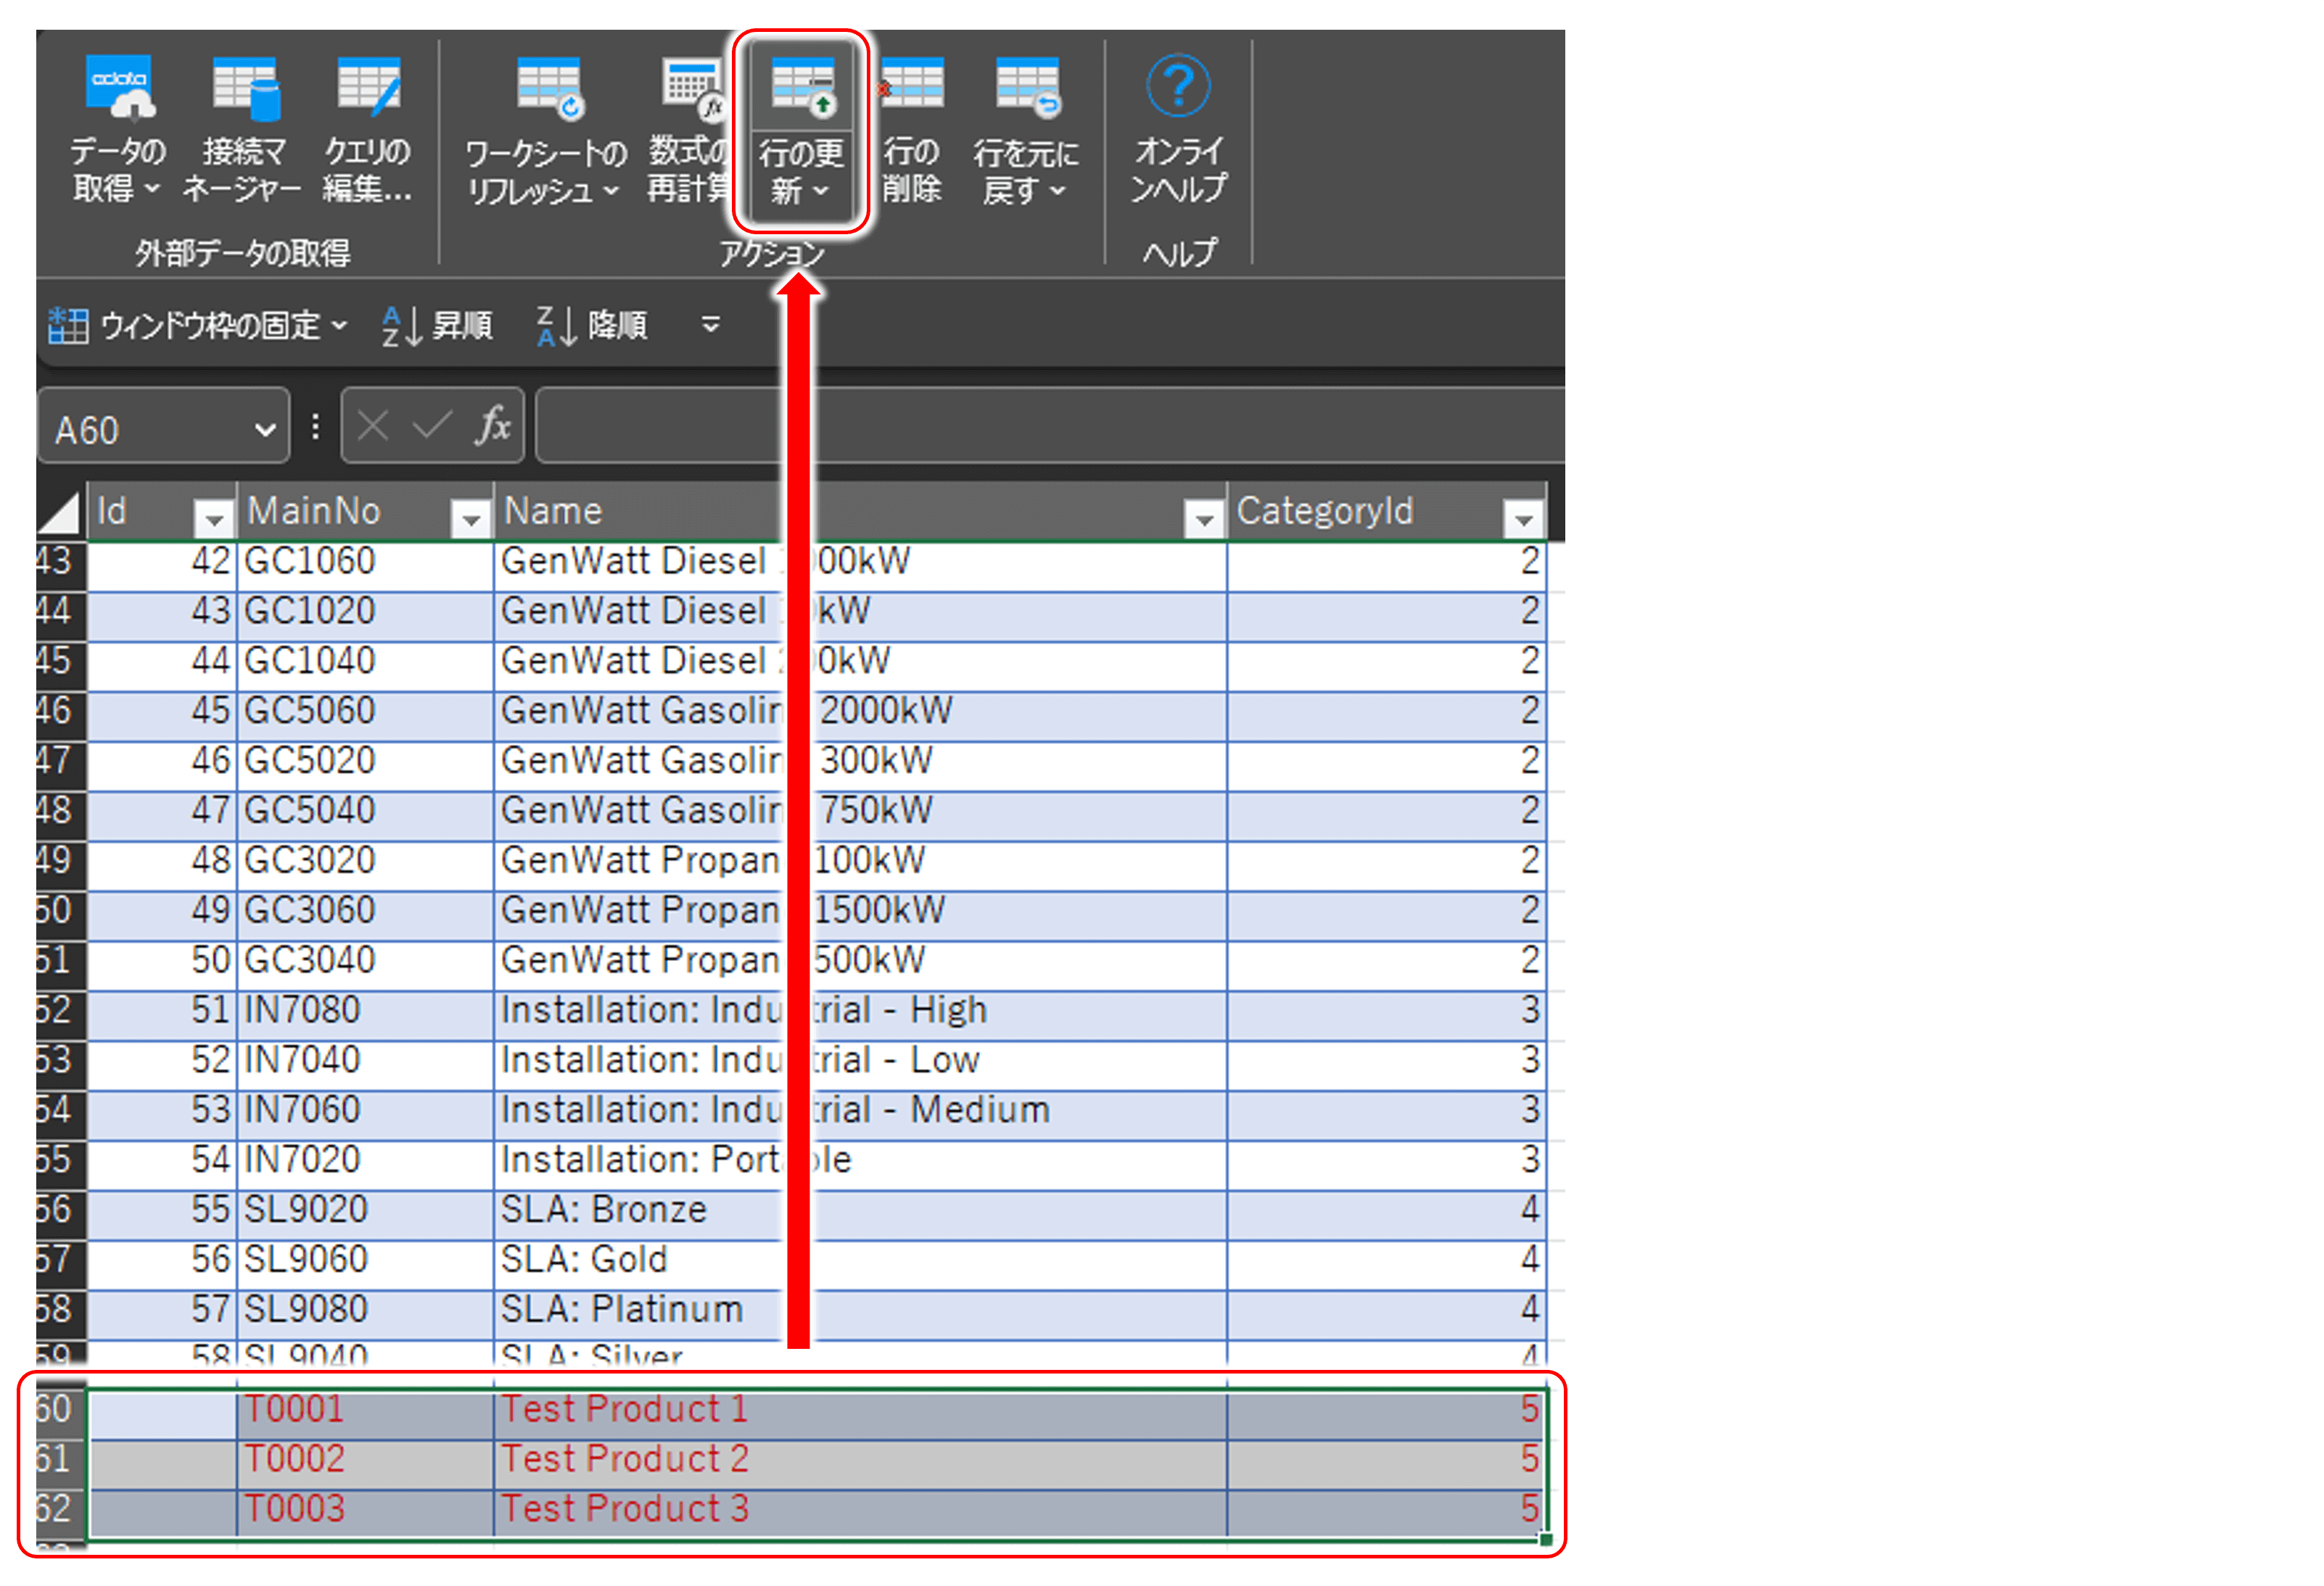Open the MainNo column filter dropdown

pos(470,518)
